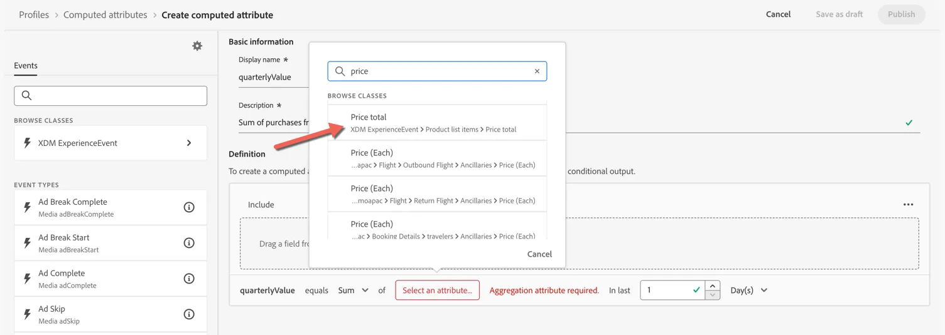Show info for Ad Break Complete event
This screenshot has width=945, height=335.
tap(189, 207)
